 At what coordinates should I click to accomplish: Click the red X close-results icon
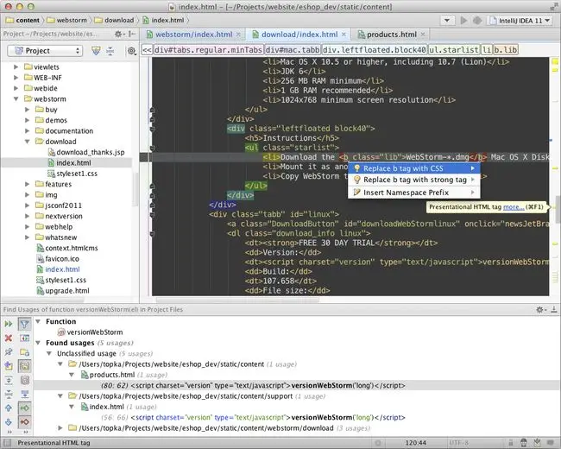coord(9,338)
